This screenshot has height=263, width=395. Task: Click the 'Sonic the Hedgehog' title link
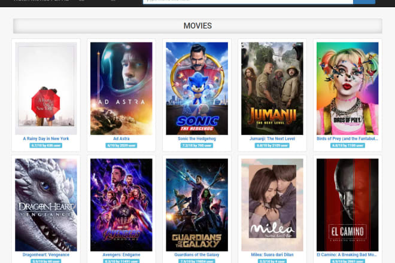pos(197,139)
